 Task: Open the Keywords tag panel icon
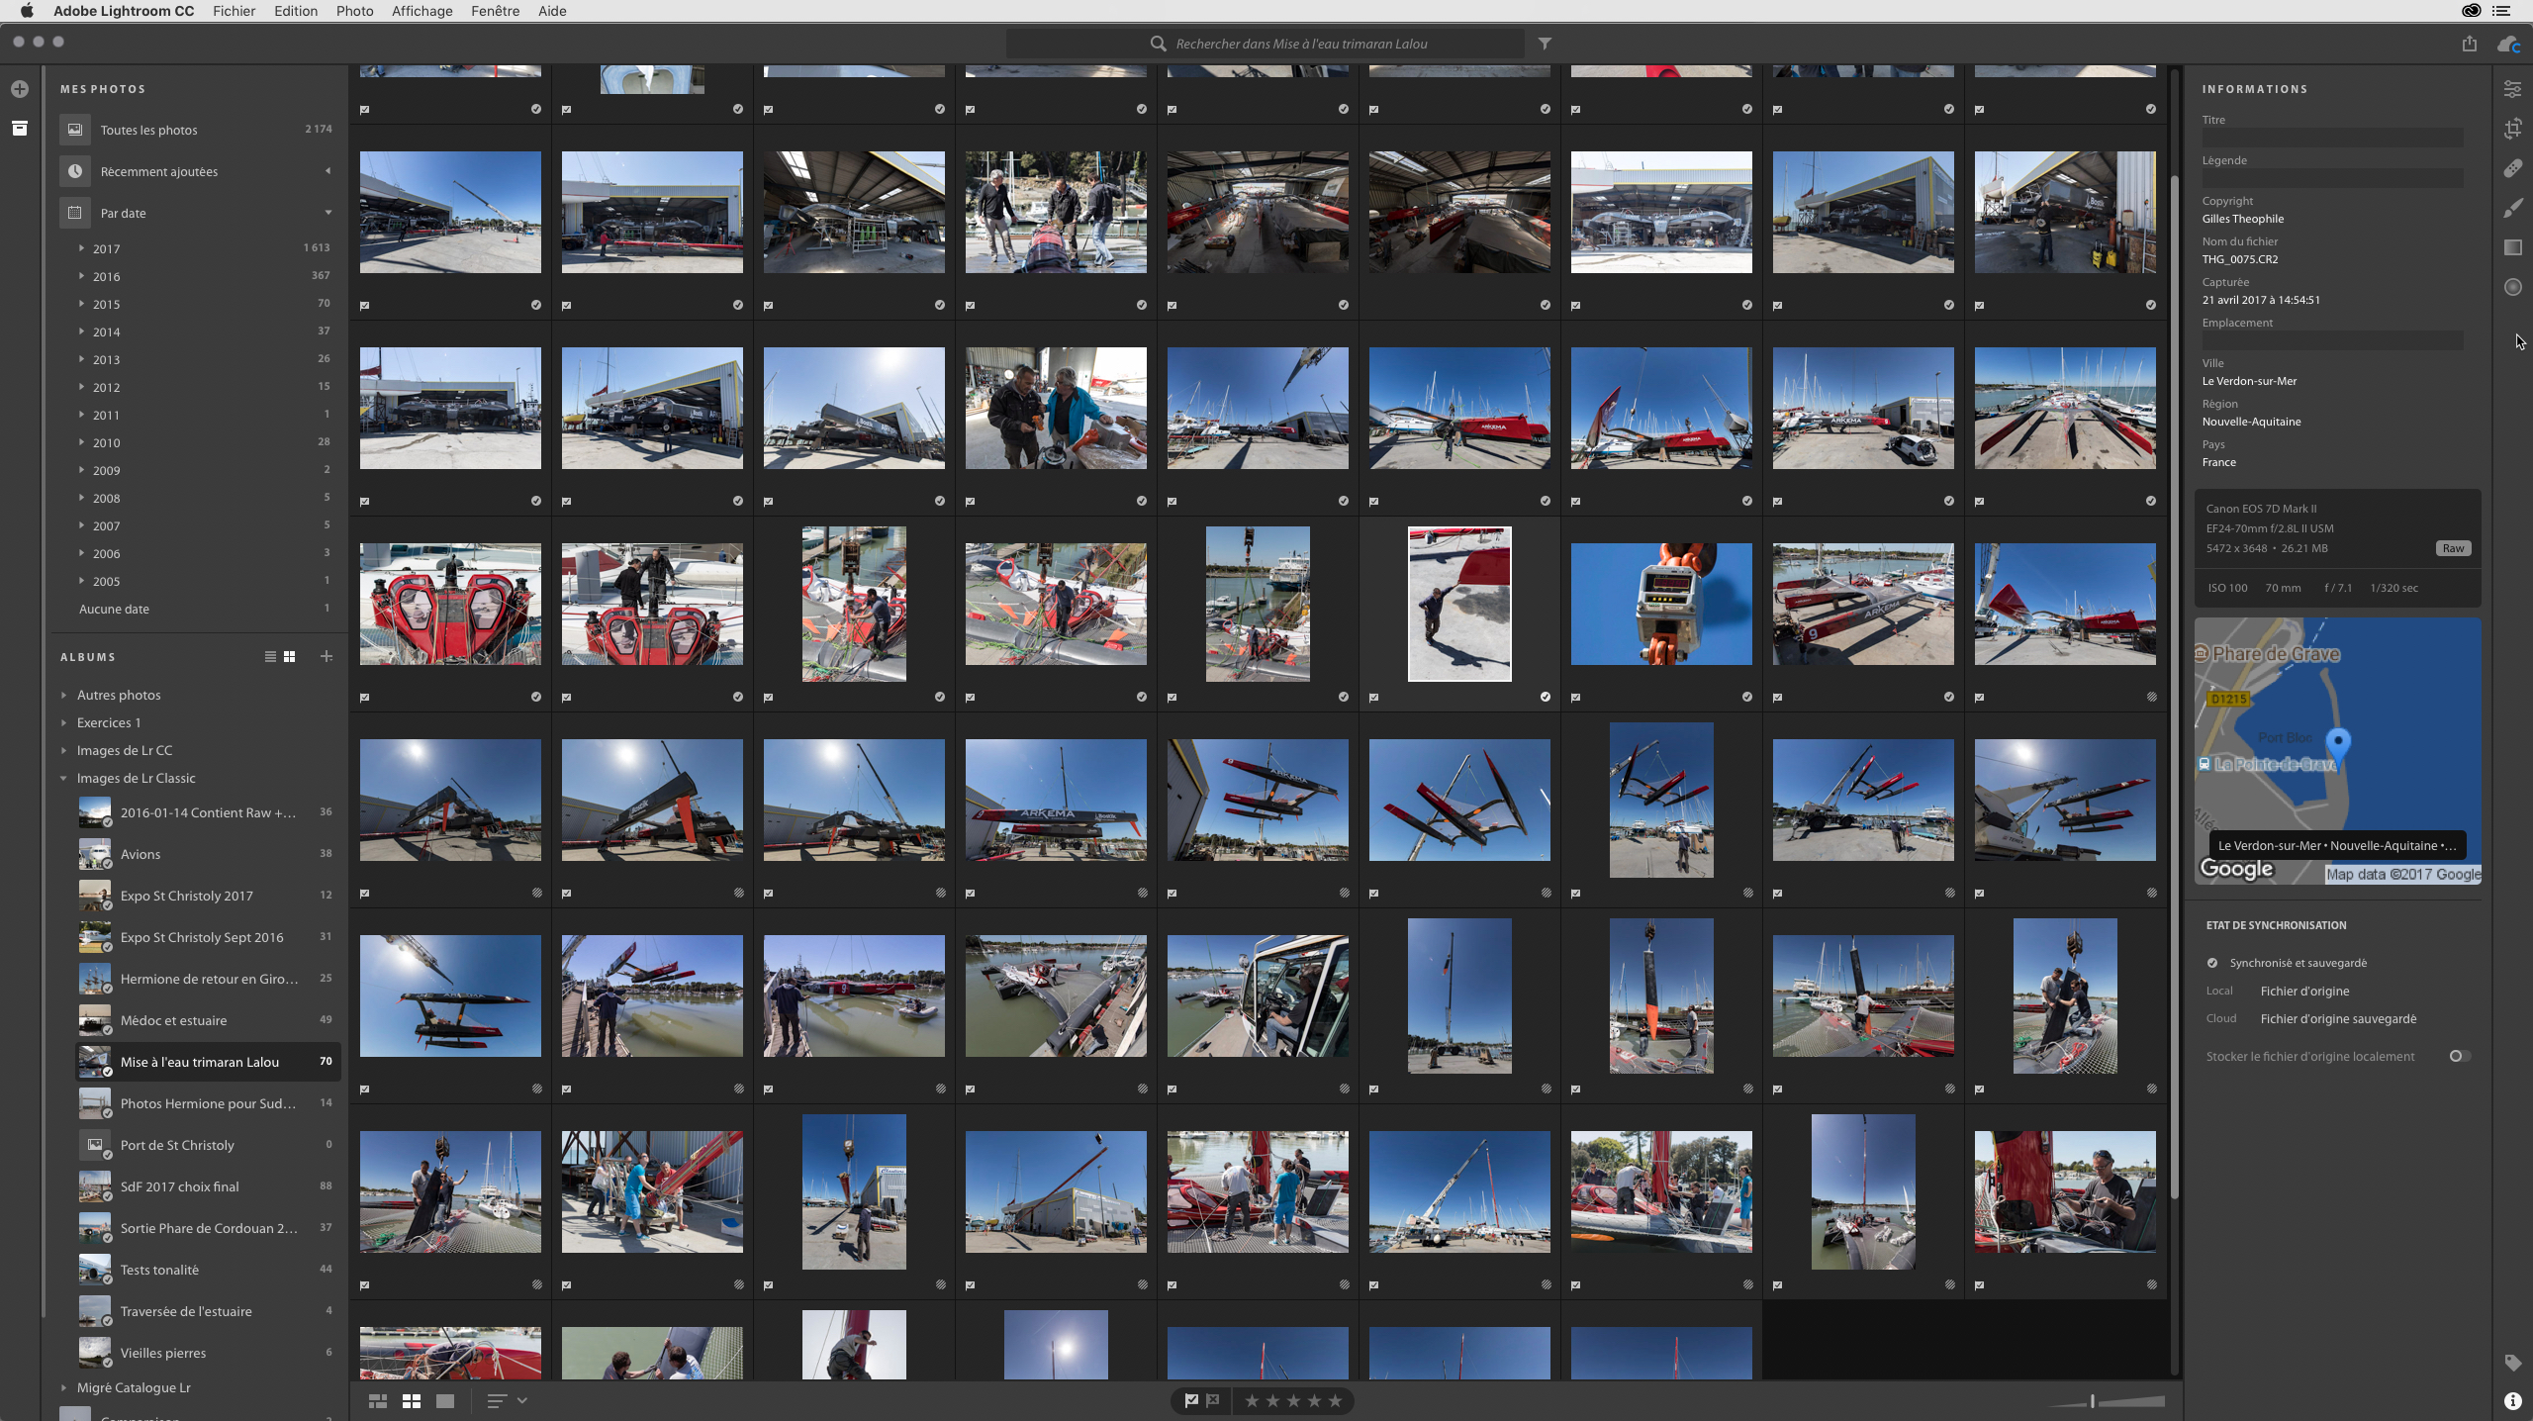pos(2512,1363)
